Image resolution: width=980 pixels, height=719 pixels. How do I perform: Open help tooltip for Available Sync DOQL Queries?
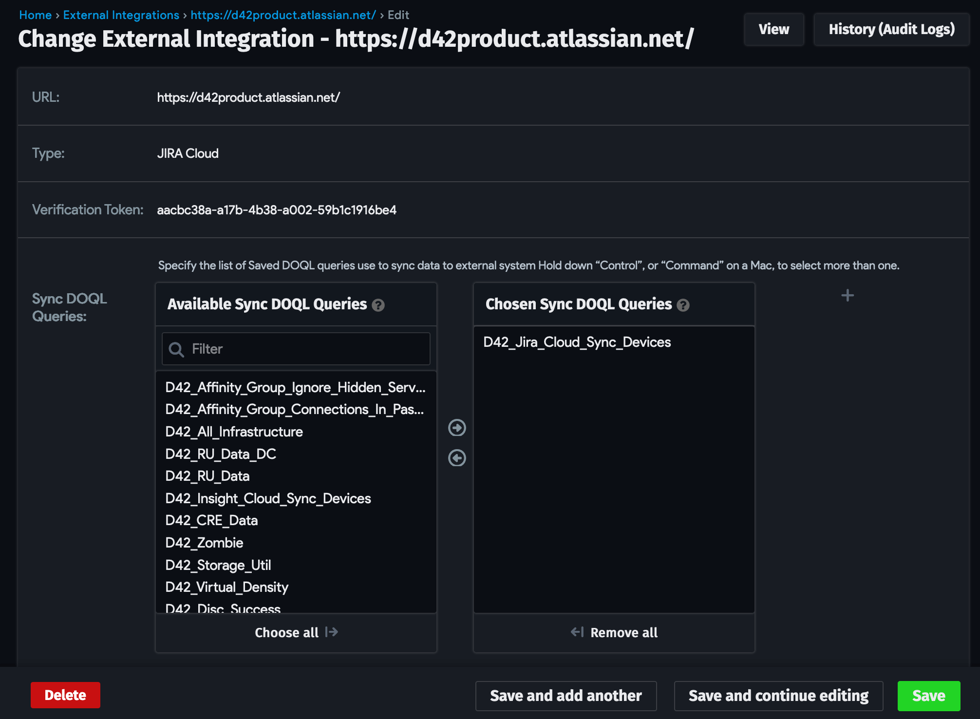click(379, 305)
